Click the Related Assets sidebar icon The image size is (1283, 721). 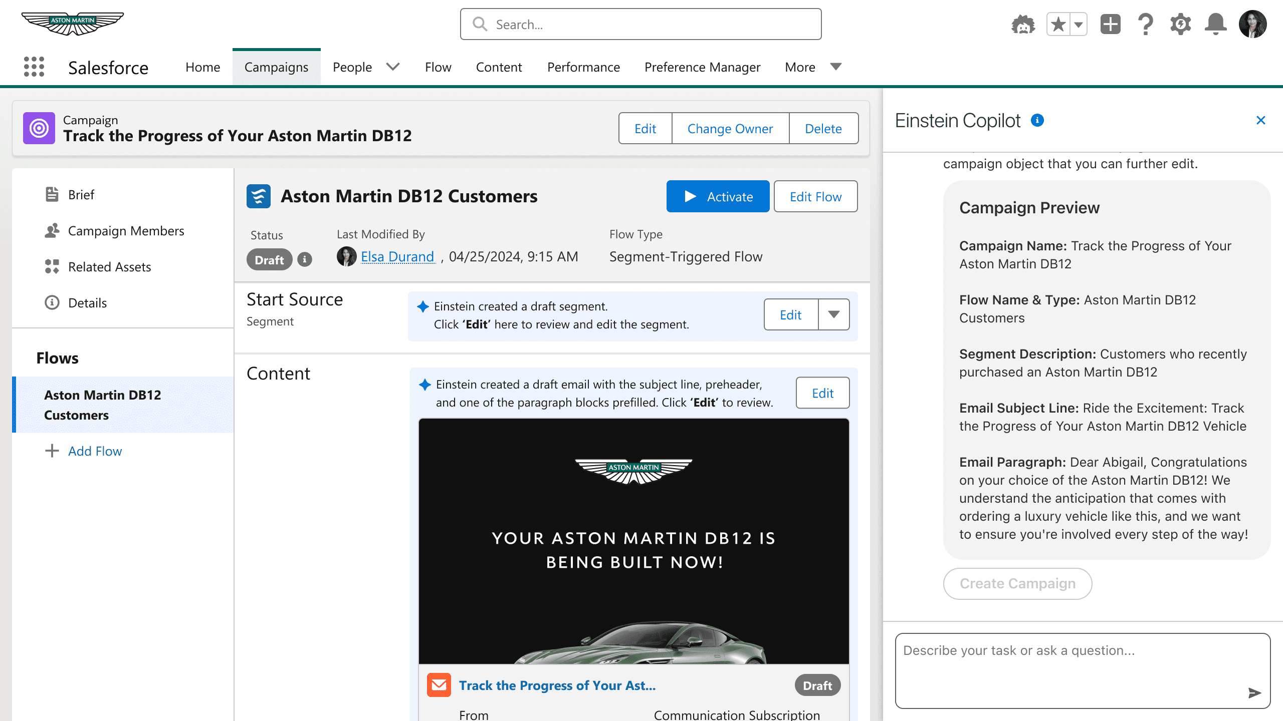(52, 267)
